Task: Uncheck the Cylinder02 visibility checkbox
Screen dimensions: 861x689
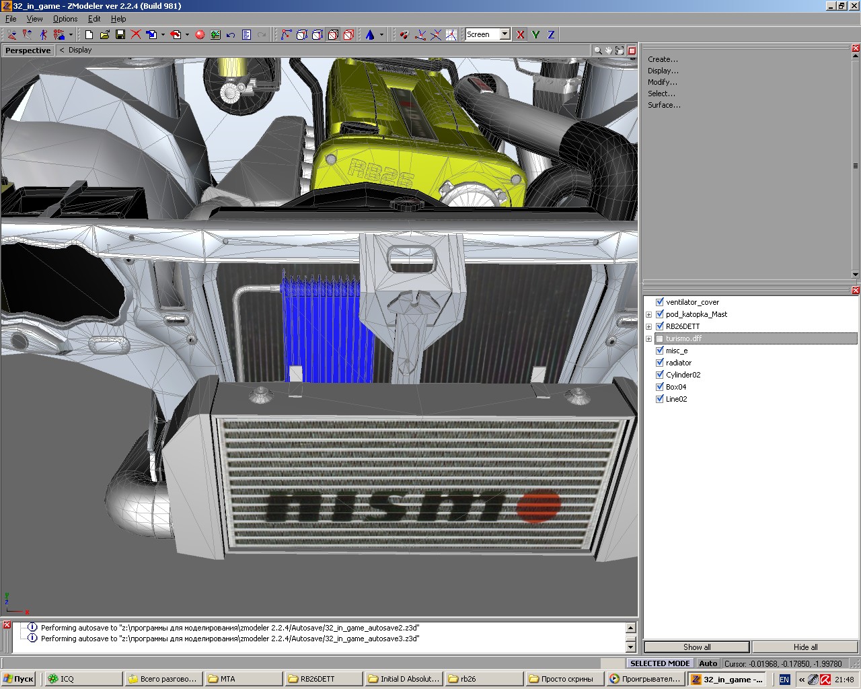Action: [x=660, y=375]
